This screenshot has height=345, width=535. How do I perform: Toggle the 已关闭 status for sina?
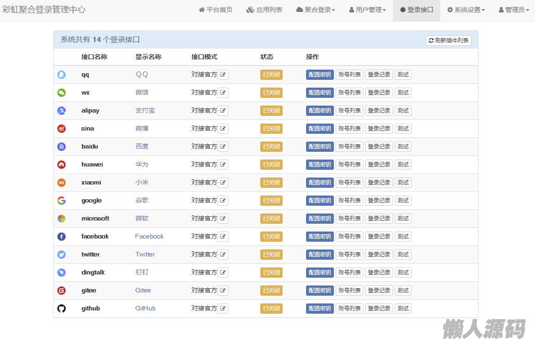pyautogui.click(x=271, y=129)
